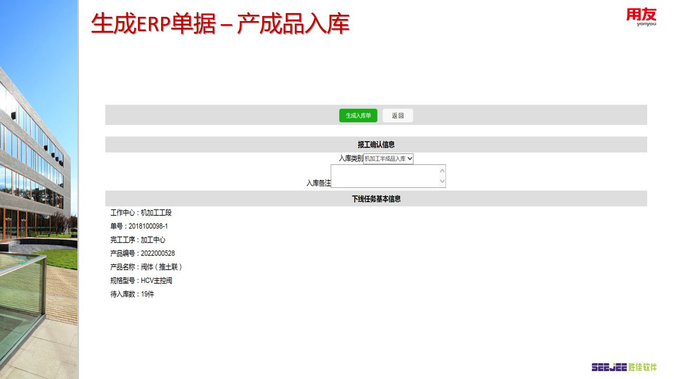Select the 下线任务基本信息 section header

(376, 199)
